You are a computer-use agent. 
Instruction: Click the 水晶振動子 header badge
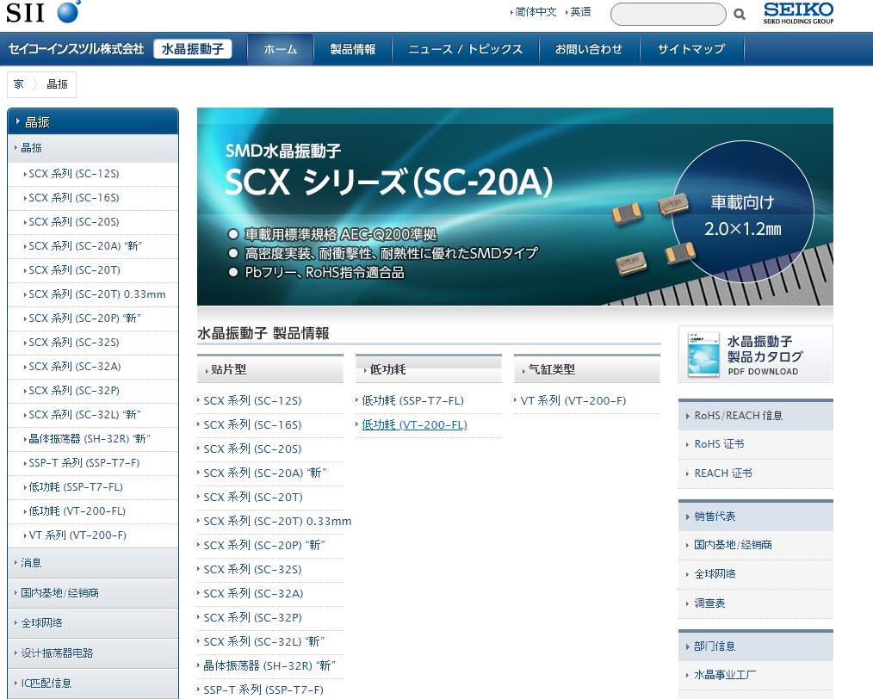click(x=193, y=49)
